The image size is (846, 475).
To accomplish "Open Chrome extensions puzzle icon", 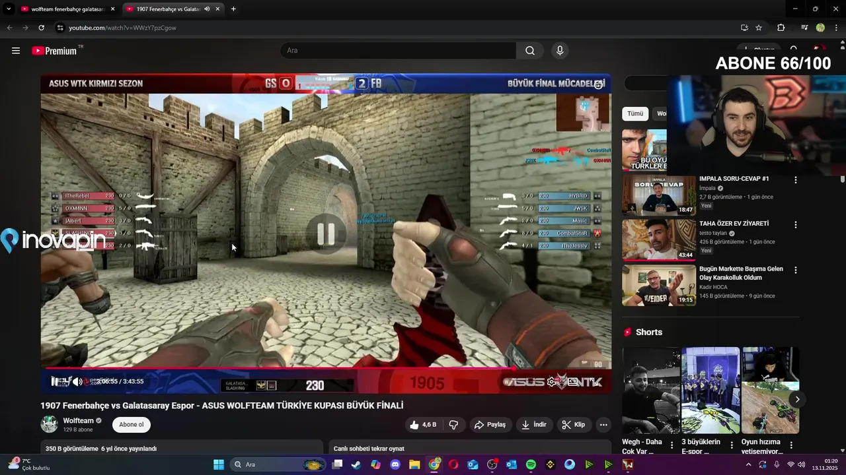I will tap(781, 28).
